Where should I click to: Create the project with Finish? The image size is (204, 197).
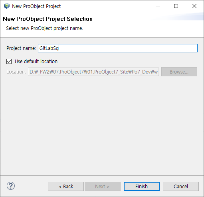pyautogui.click(x=142, y=186)
